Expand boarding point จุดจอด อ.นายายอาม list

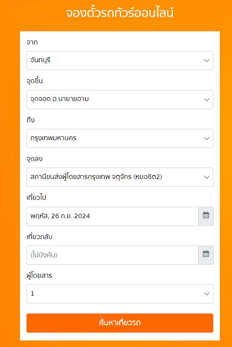120,100
